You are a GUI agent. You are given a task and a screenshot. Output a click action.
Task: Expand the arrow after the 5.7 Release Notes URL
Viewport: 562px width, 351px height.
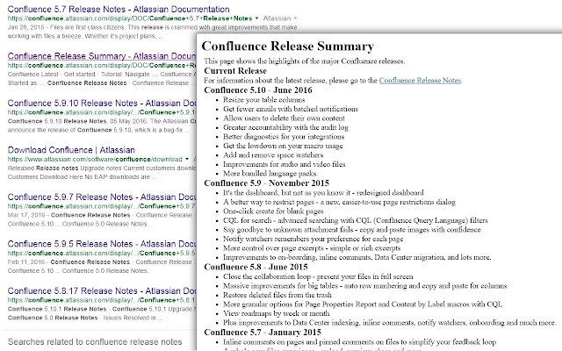coord(256,18)
